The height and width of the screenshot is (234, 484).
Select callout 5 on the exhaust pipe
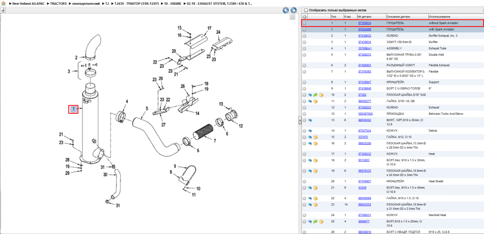[147, 109]
